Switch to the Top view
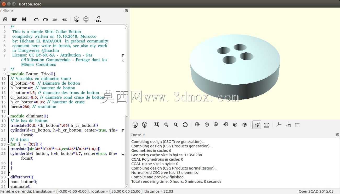Image resolution: width=340 pixels, height=194 pixels. [x=207, y=125]
